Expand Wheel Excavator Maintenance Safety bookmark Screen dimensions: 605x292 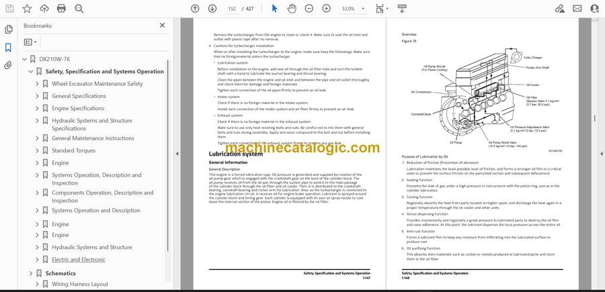[x=37, y=84]
